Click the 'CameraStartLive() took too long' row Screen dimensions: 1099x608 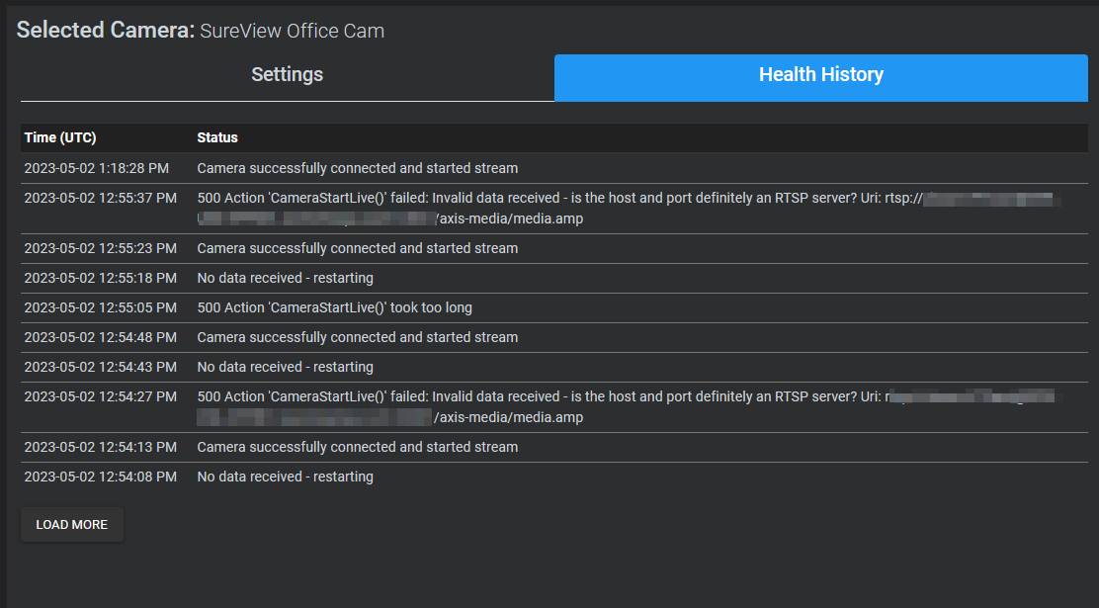tap(334, 307)
